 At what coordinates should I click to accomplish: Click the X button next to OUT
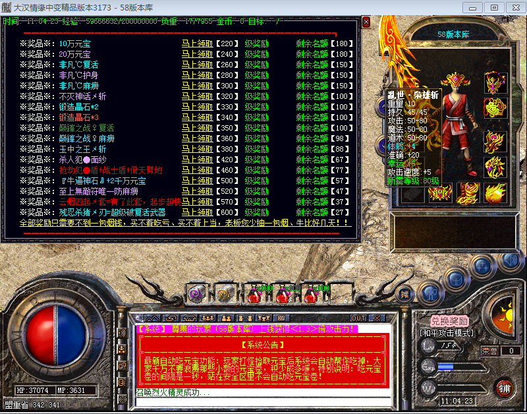377,318
